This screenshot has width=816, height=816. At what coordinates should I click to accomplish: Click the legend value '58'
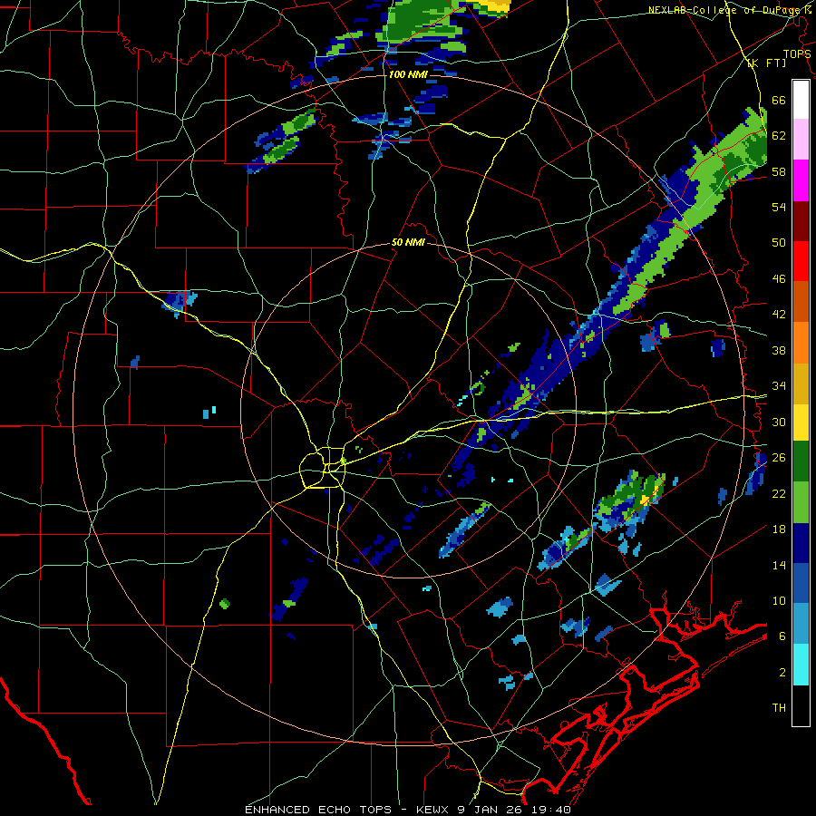coord(779,171)
